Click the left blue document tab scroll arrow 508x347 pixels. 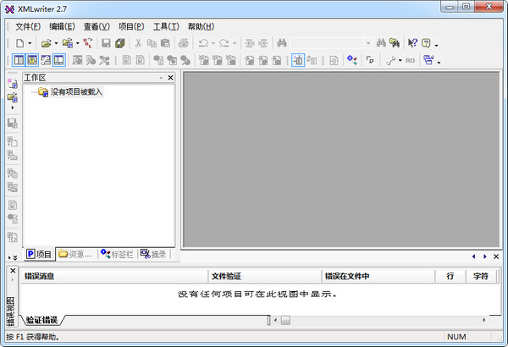473,256
